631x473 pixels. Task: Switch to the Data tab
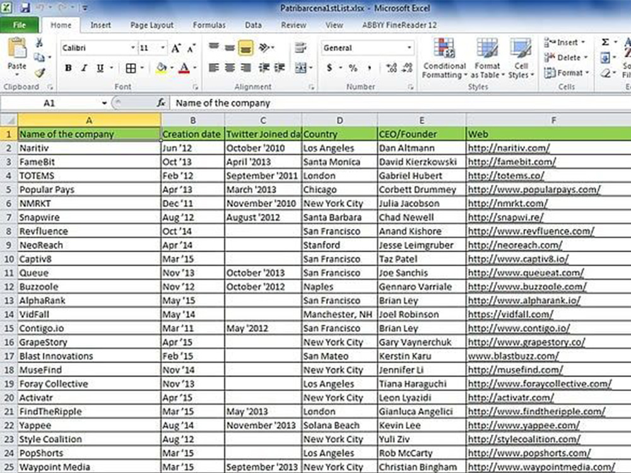(253, 25)
